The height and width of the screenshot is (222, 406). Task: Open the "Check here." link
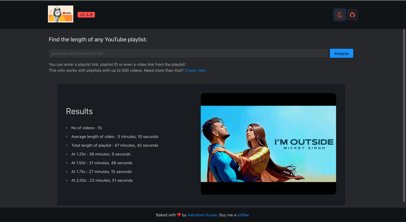click(196, 70)
